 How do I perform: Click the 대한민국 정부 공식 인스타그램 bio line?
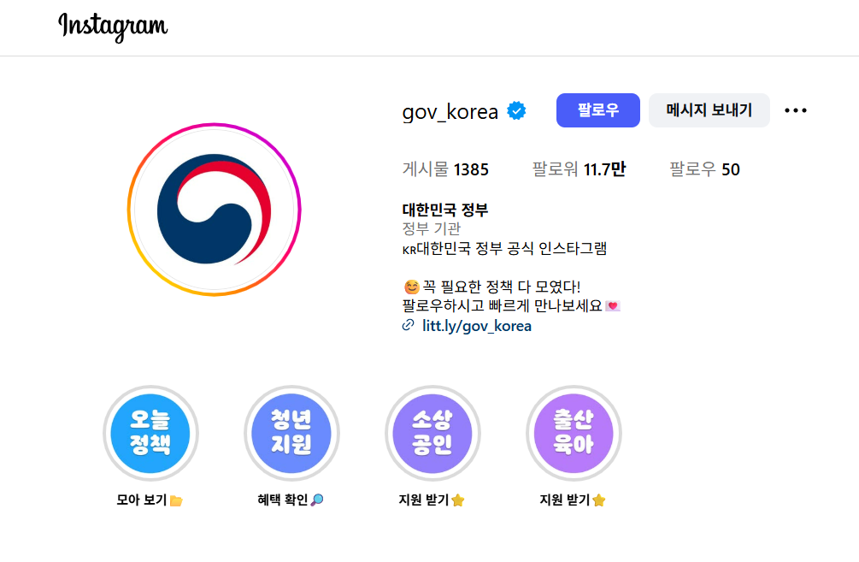coord(504,248)
